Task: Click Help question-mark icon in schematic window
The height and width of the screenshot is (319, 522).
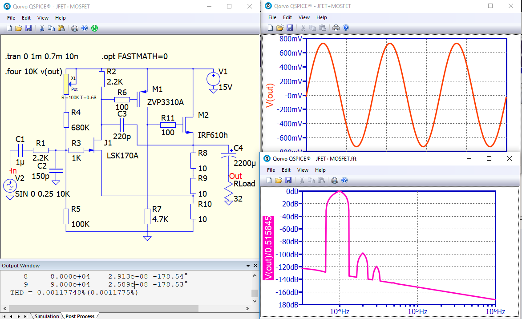Action: pyautogui.click(x=85, y=28)
